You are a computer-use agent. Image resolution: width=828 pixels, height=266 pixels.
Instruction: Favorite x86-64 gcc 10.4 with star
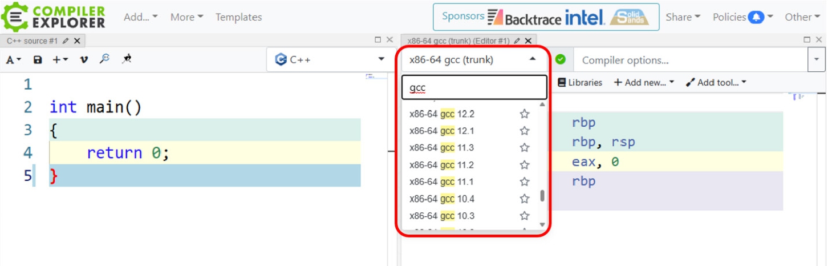(x=525, y=199)
